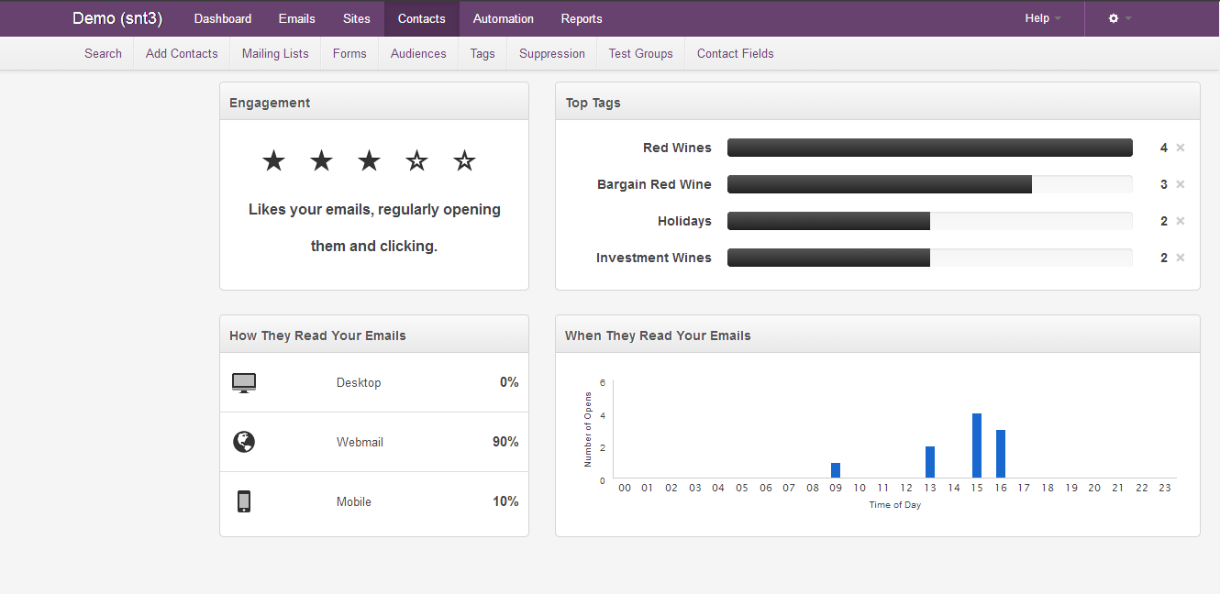Viewport: 1220px width, 594px height.
Task: Open the Dashboard tab
Action: coord(223,18)
